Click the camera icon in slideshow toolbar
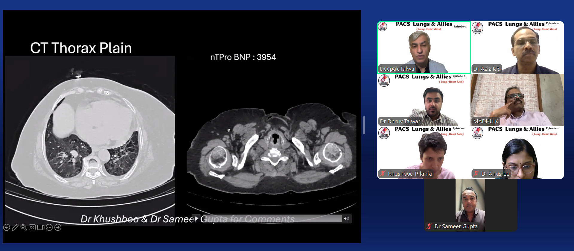 (x=41, y=228)
